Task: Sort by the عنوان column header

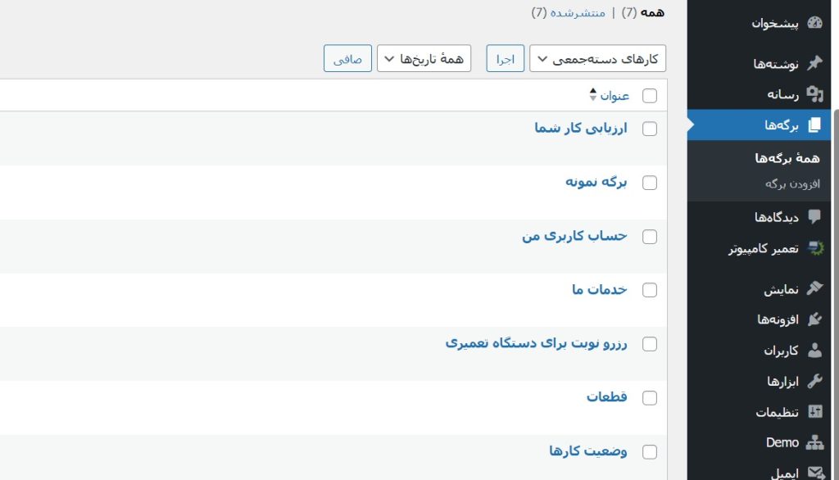Action: (615, 95)
